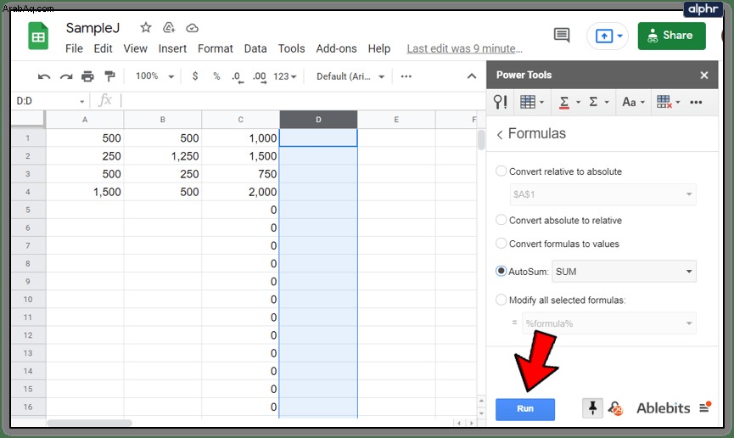The height and width of the screenshot is (438, 734).
Task: Open the Google Sheets home icon
Action: 38,36
